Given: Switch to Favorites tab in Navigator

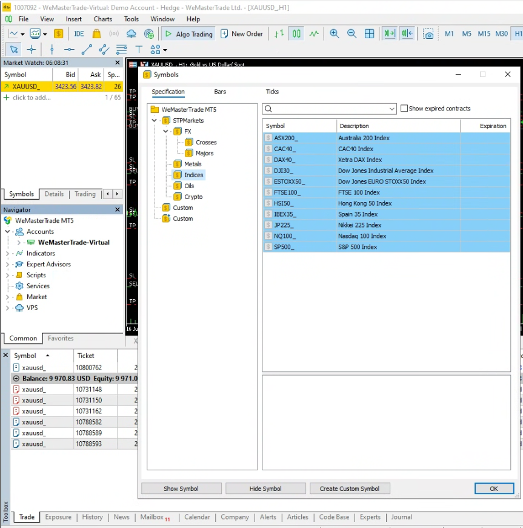Looking at the screenshot, I should click(61, 339).
